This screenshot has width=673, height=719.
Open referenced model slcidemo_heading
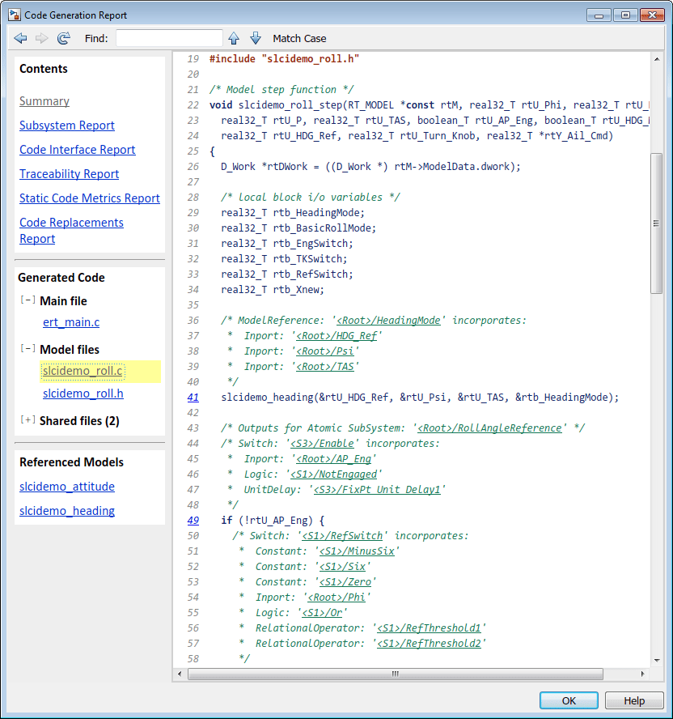click(x=67, y=511)
